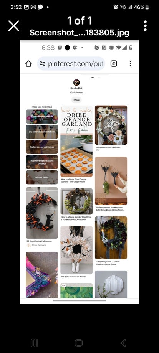Select the Diy halloween wreath suggestion
The image size is (159, 353).
coord(42,116)
